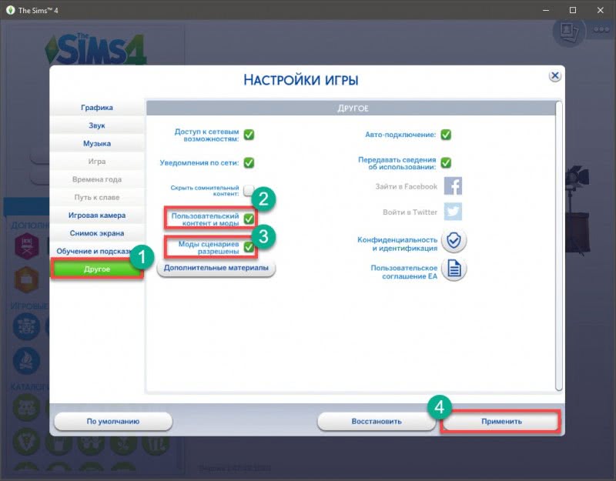Viewport: 616px width, 481px height.
Task: Click the Дополнительные материалы button
Action: pyautogui.click(x=216, y=268)
